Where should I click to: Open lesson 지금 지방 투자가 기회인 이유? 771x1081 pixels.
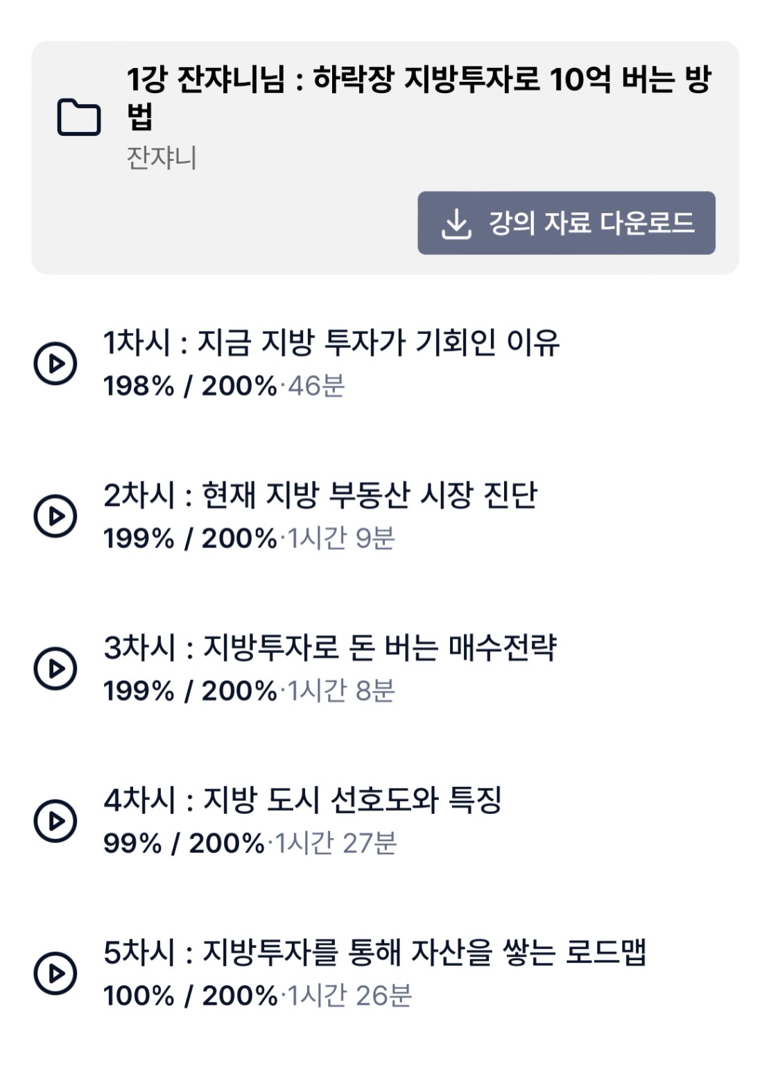[x=331, y=343]
